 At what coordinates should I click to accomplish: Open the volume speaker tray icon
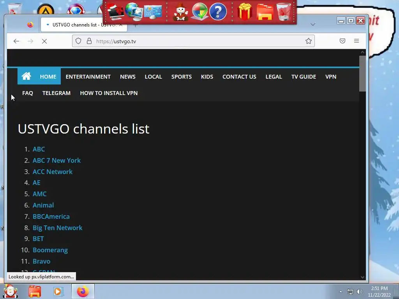click(x=360, y=292)
